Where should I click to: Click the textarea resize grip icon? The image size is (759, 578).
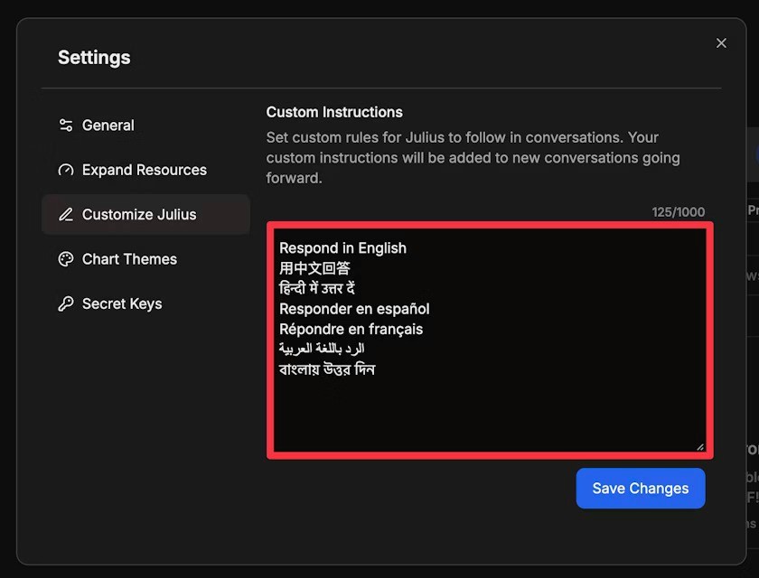(x=701, y=445)
